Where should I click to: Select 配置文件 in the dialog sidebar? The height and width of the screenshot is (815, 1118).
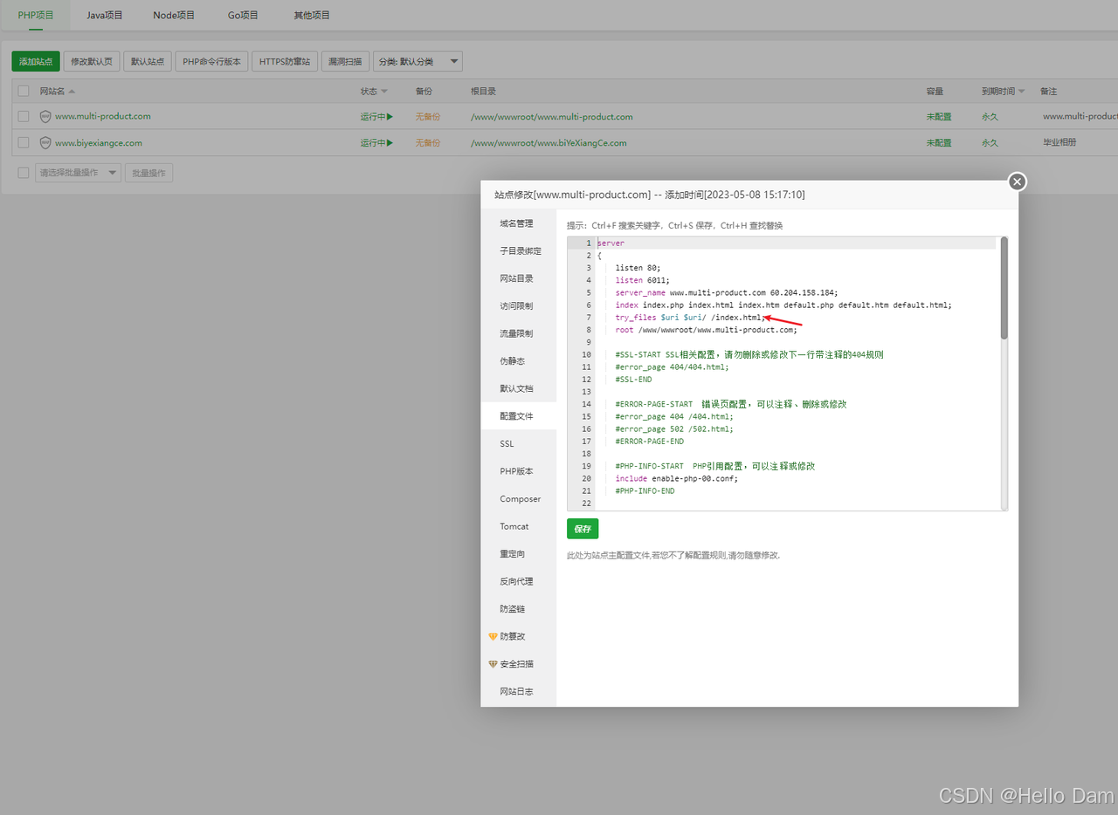point(518,416)
